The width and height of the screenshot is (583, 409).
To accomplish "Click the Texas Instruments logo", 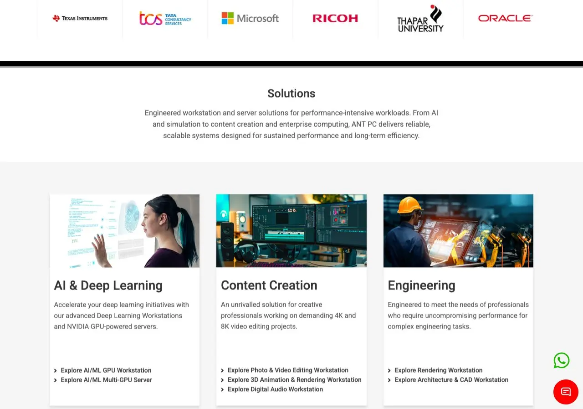I will tap(80, 18).
